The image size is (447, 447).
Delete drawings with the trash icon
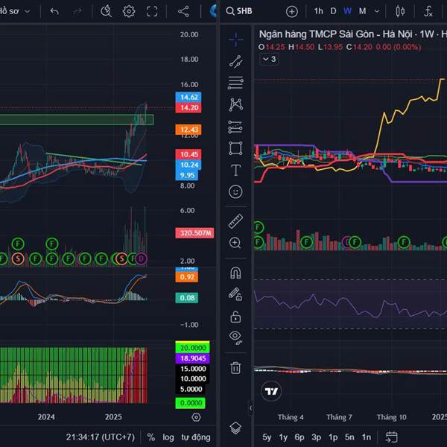[235, 368]
